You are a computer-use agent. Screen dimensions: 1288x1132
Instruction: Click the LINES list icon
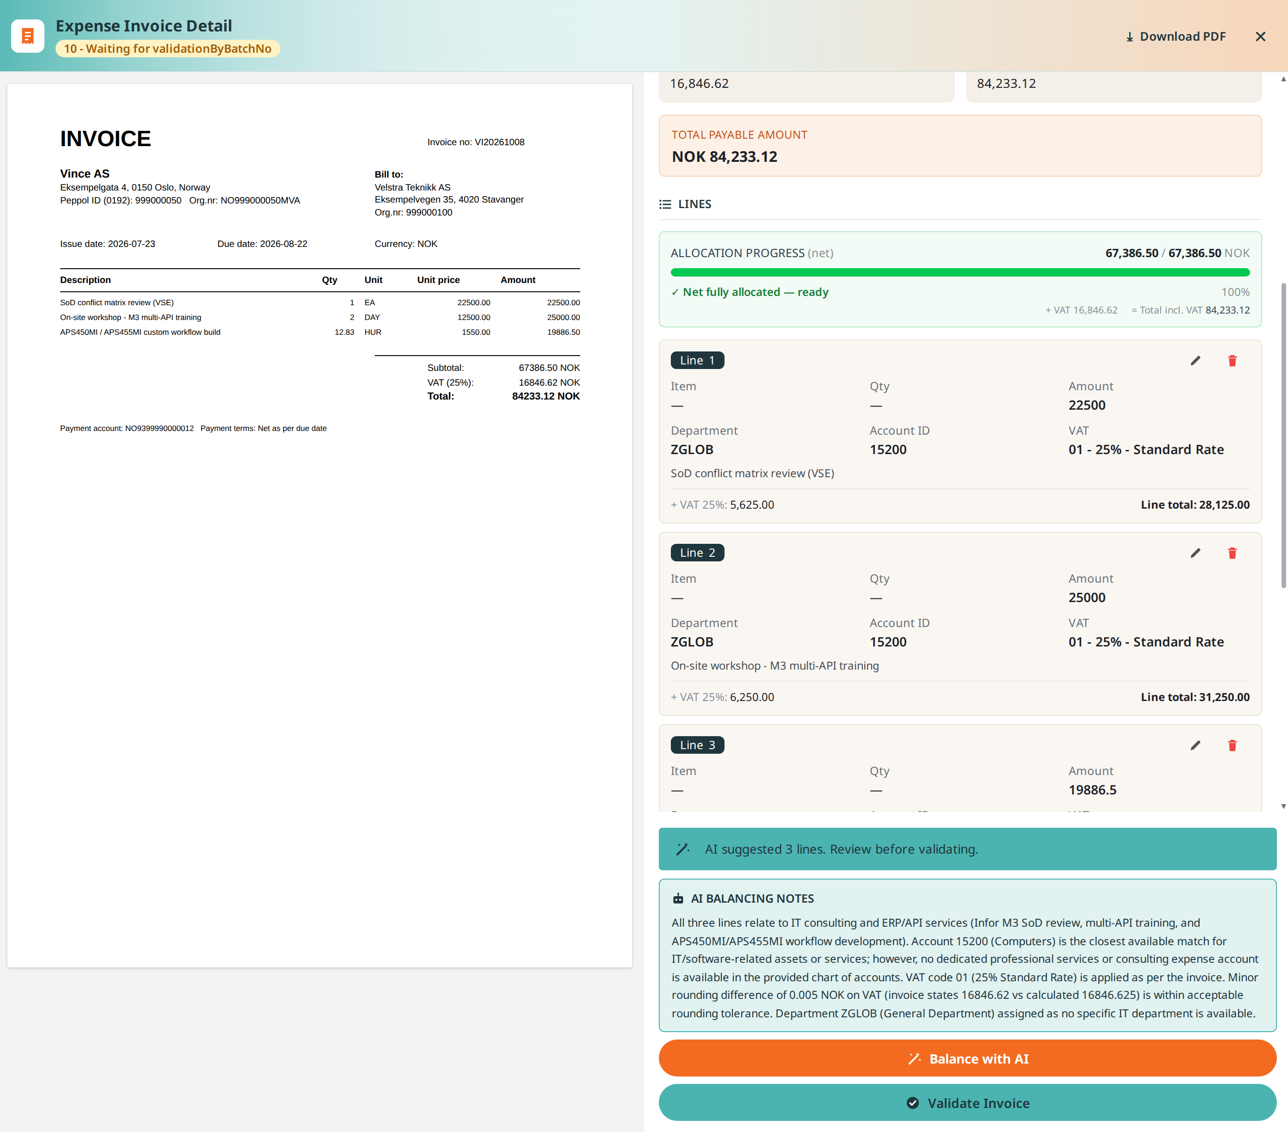tap(665, 204)
